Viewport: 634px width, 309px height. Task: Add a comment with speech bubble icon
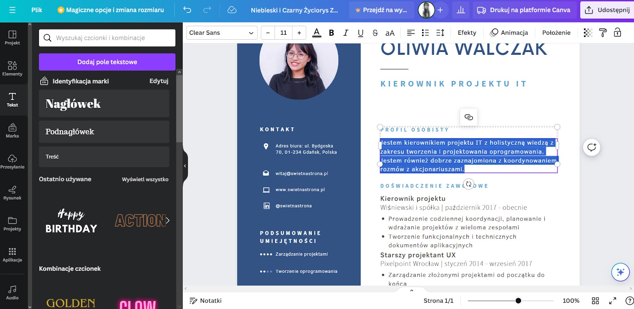point(592,148)
